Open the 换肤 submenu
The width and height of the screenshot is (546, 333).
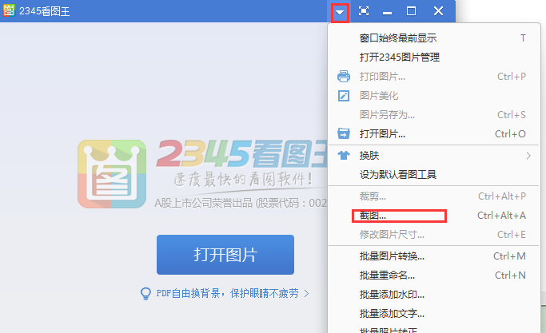pyautogui.click(x=433, y=156)
